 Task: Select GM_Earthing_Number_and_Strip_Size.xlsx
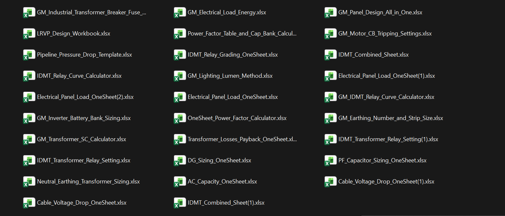point(391,118)
